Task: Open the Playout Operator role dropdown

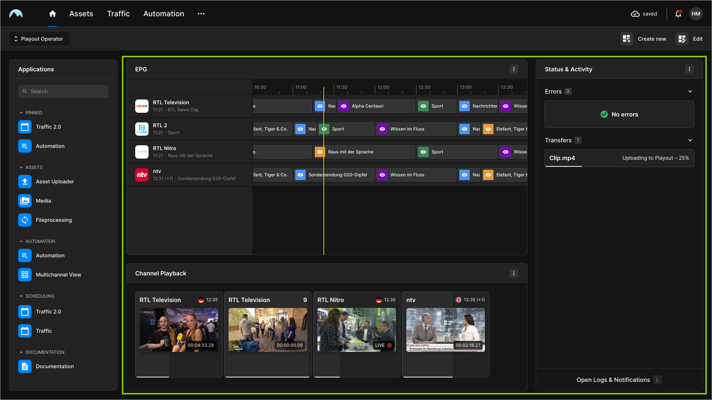Action: pos(39,39)
